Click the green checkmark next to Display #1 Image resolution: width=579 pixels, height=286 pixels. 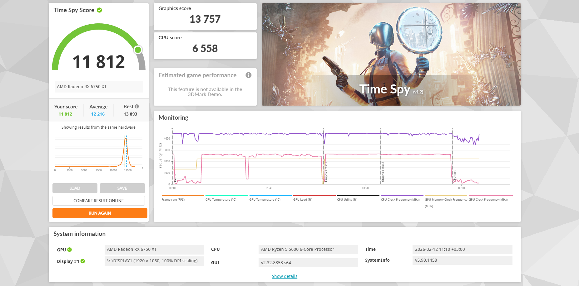tap(83, 261)
